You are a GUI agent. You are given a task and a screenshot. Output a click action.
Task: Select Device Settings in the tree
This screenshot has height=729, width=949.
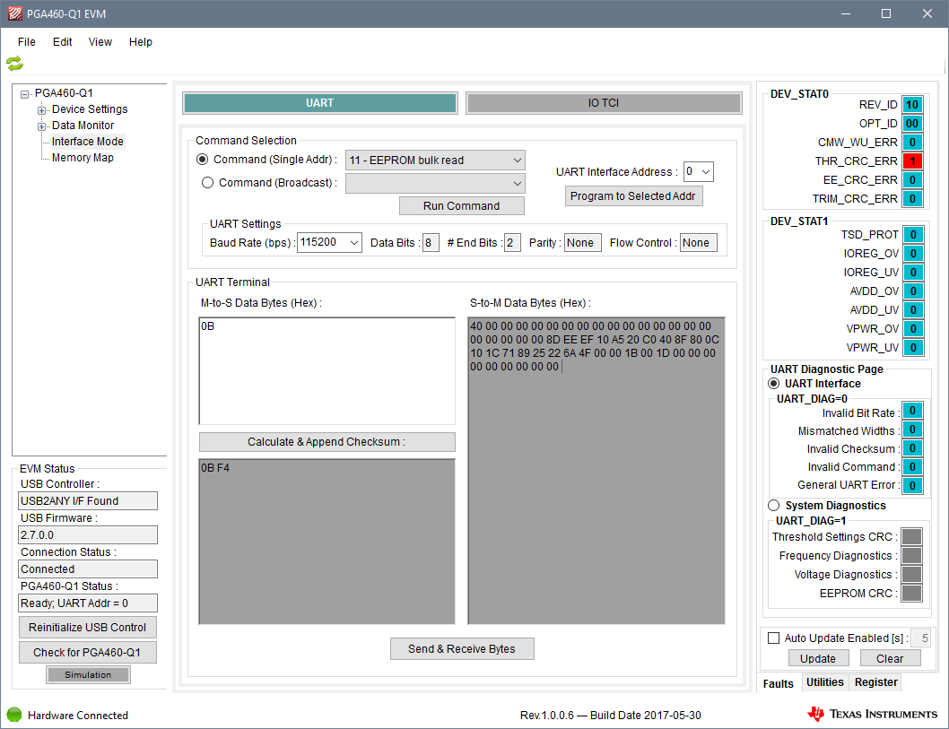tap(90, 109)
